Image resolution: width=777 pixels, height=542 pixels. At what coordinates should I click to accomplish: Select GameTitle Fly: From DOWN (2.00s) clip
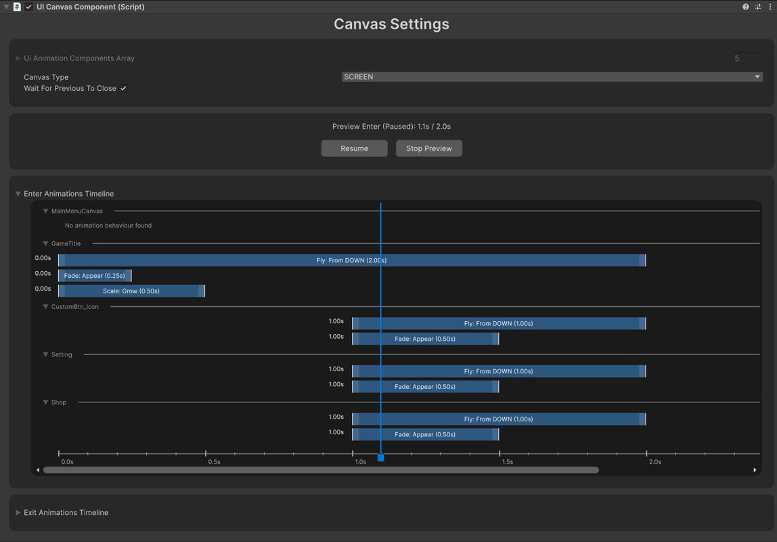[352, 260]
